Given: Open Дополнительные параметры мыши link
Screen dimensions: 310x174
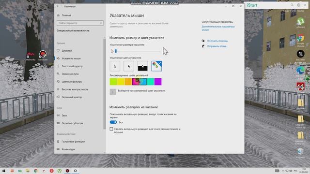Looking at the screenshot, I should pos(218,28).
